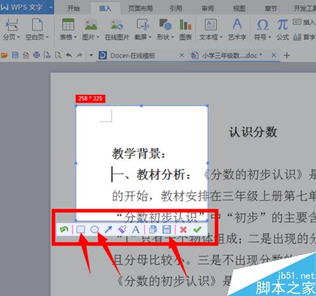Insert WordArt (艺术字)
Screen dimensions: 316x296
click(237, 29)
